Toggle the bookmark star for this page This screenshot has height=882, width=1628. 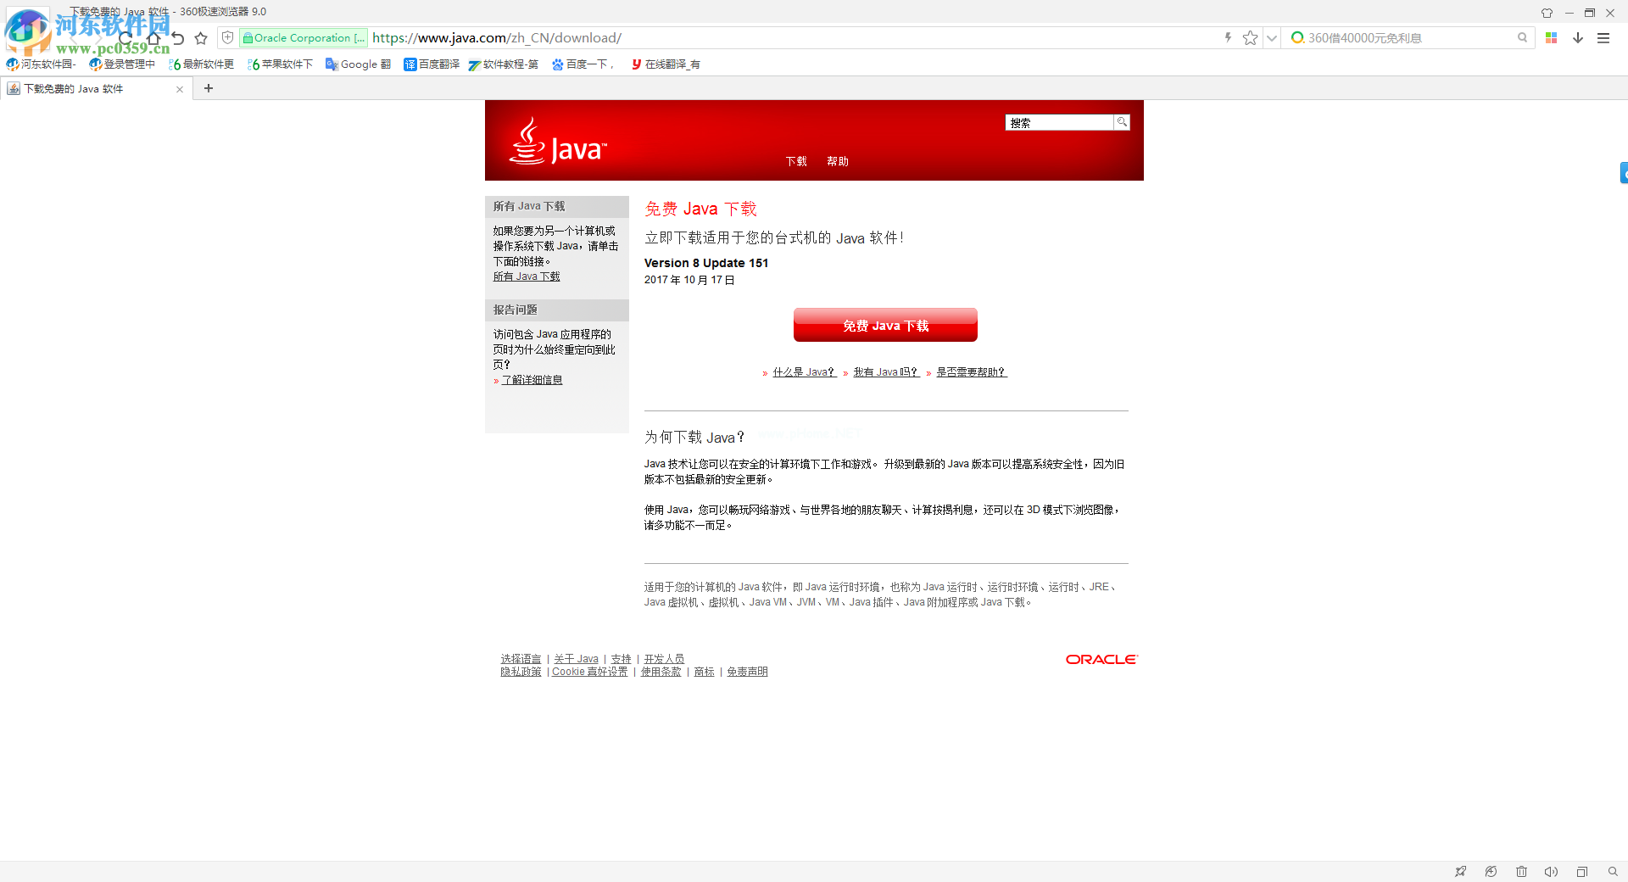tap(1250, 38)
